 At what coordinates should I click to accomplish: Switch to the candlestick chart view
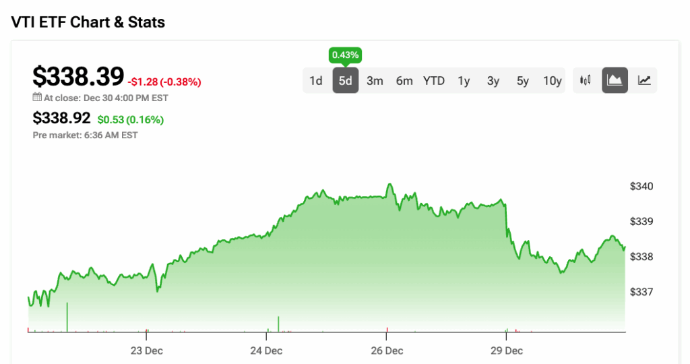pos(586,81)
